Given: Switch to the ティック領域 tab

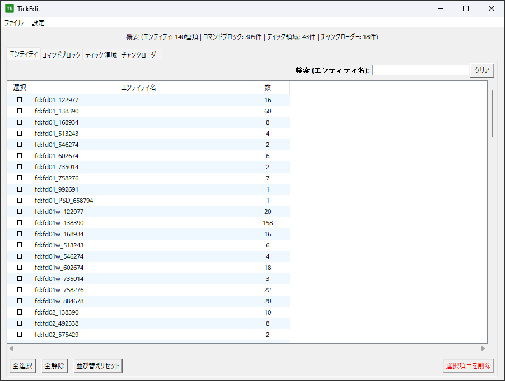Looking at the screenshot, I should [x=101, y=55].
